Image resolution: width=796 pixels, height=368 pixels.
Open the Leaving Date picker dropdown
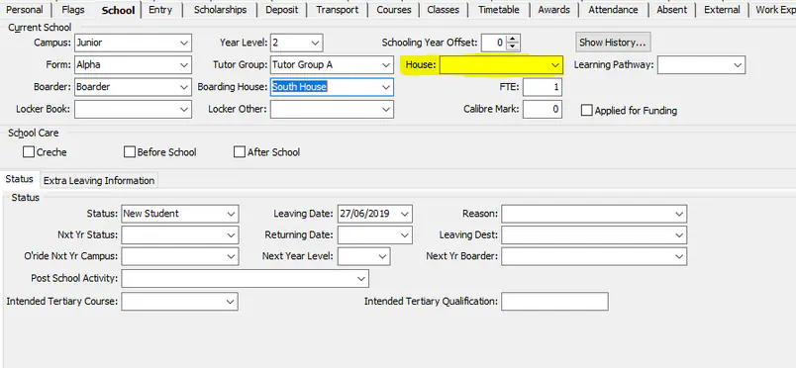405,214
